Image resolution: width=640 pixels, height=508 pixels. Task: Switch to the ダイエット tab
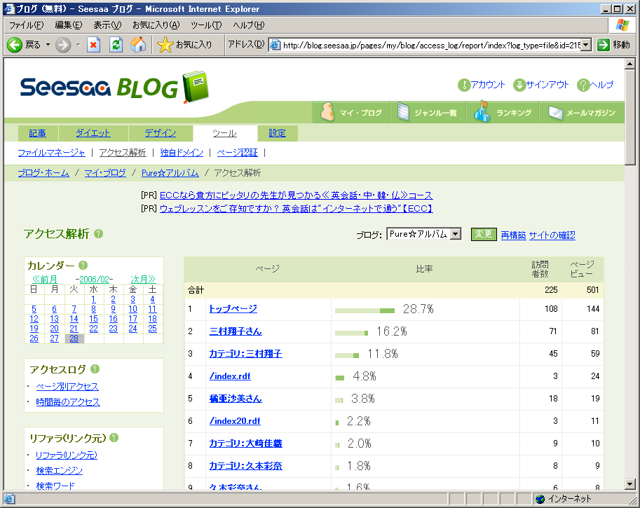click(x=93, y=133)
